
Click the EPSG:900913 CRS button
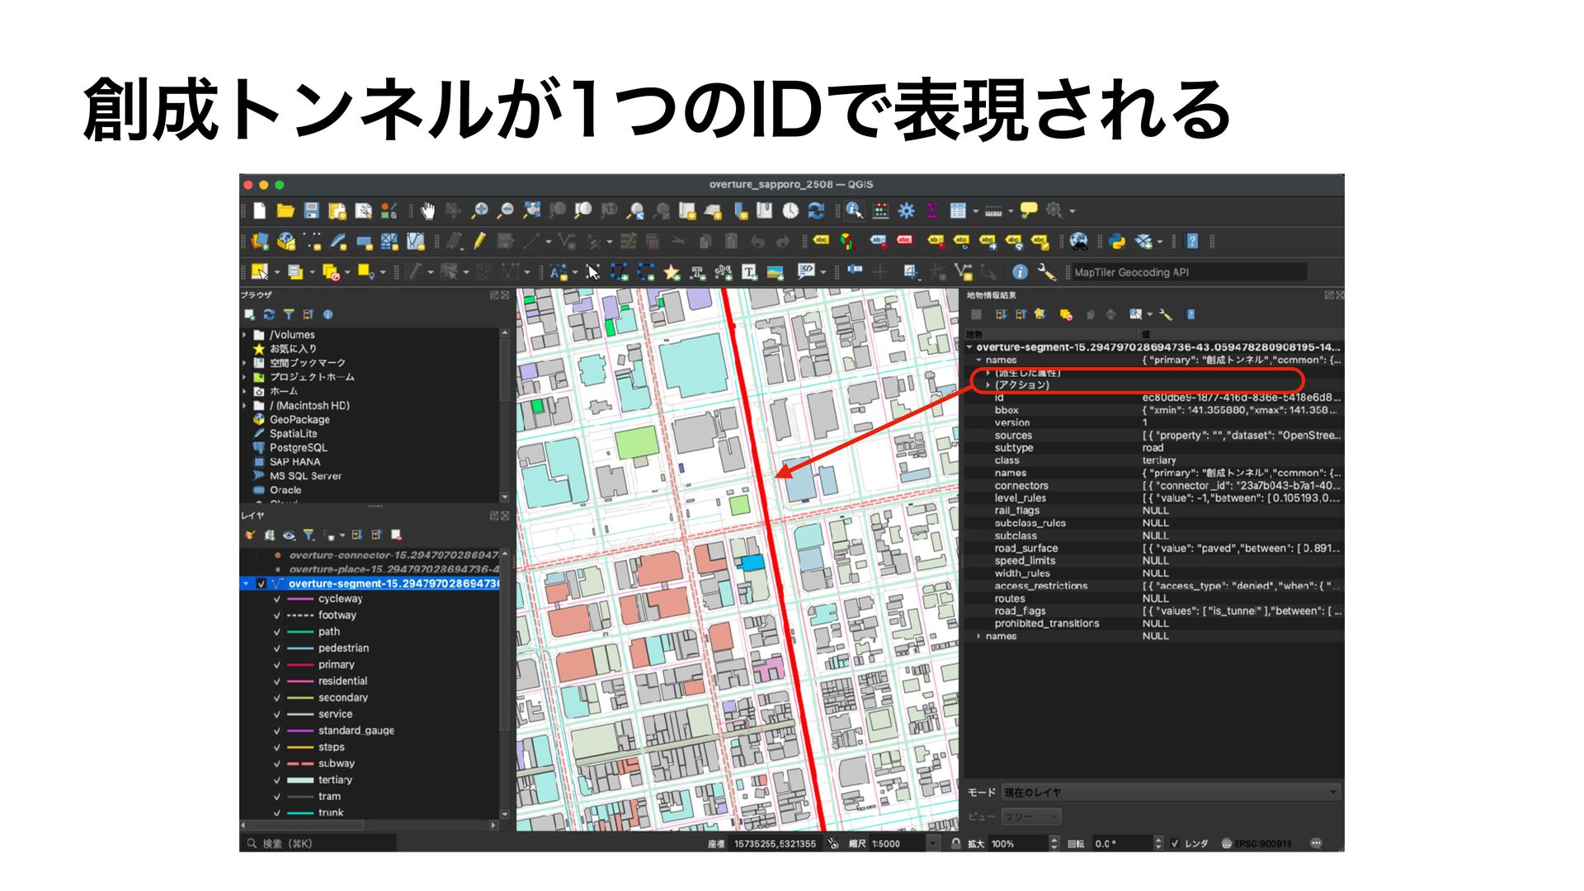tap(1257, 843)
